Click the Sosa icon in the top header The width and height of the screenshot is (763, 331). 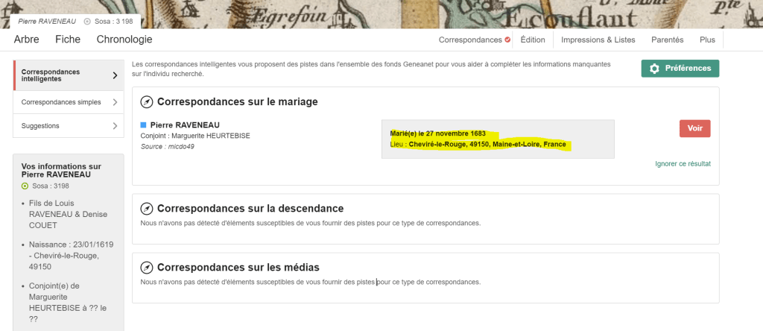coord(87,22)
